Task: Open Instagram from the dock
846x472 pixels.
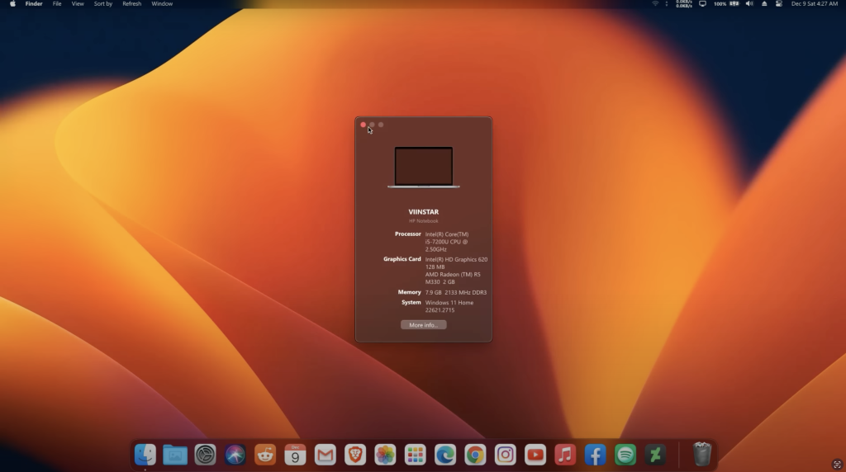Action: [x=505, y=455]
